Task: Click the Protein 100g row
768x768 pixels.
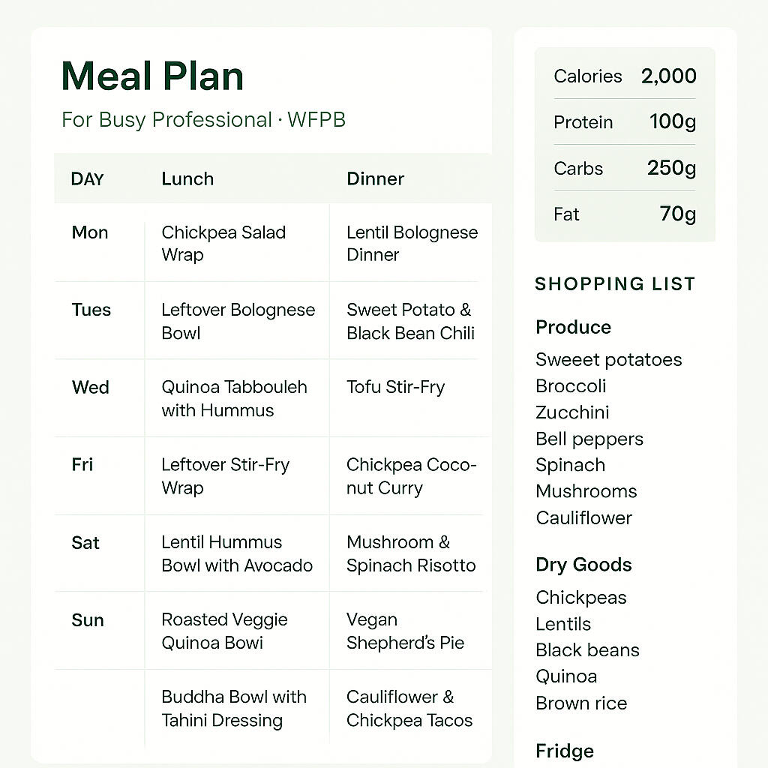Action: coord(625,122)
